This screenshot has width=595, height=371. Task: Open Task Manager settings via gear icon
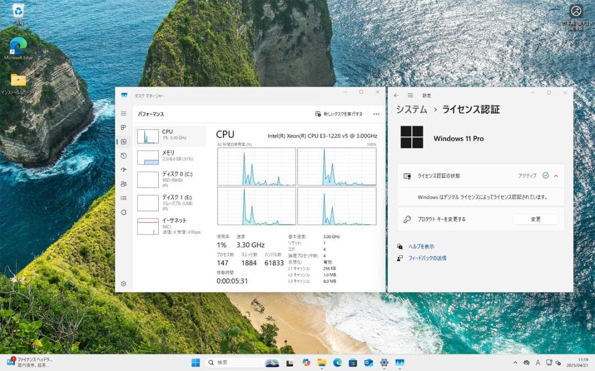pyautogui.click(x=123, y=284)
